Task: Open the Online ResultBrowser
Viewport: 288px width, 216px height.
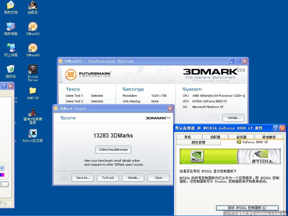Action: [x=113, y=150]
